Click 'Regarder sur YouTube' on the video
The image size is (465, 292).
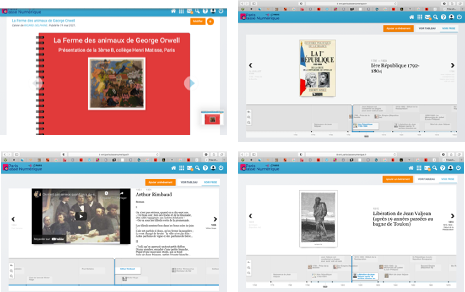pyautogui.click(x=49, y=239)
